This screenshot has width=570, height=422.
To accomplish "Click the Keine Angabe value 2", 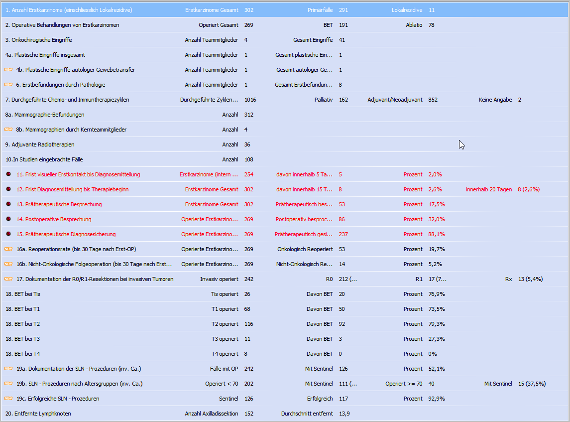I will pyautogui.click(x=519, y=99).
